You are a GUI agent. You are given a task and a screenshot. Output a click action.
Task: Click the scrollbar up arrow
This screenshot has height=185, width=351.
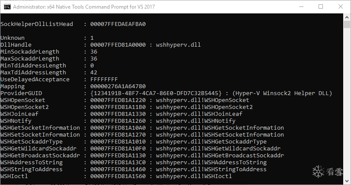click(347, 17)
